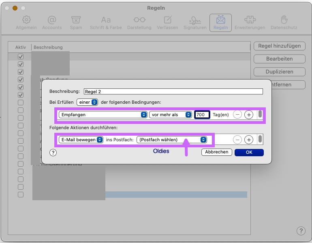Click the Beschreibung field with 'Regel 2'
Image resolution: width=312 pixels, height=243 pixels.
(173, 92)
